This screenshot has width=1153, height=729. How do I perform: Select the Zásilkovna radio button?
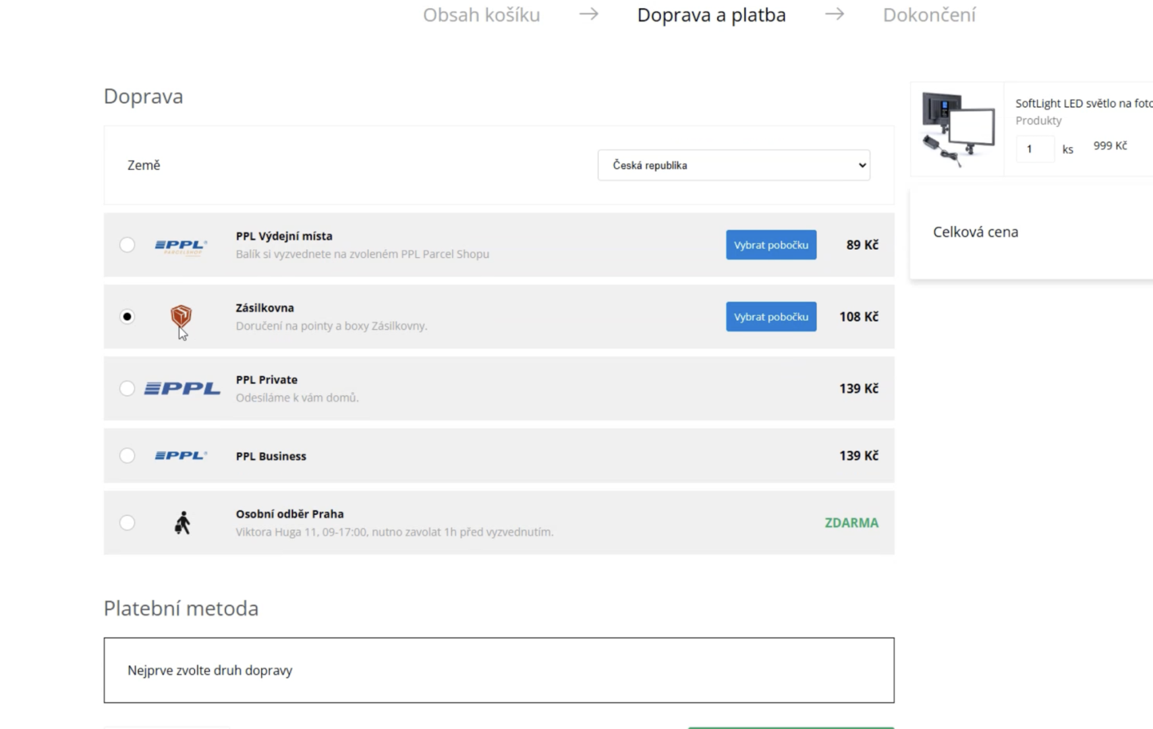(127, 317)
